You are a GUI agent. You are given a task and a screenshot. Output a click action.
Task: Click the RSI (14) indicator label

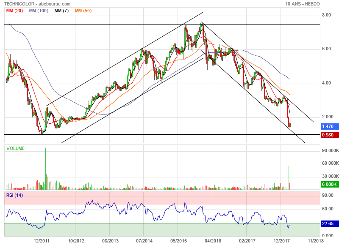tap(14, 195)
